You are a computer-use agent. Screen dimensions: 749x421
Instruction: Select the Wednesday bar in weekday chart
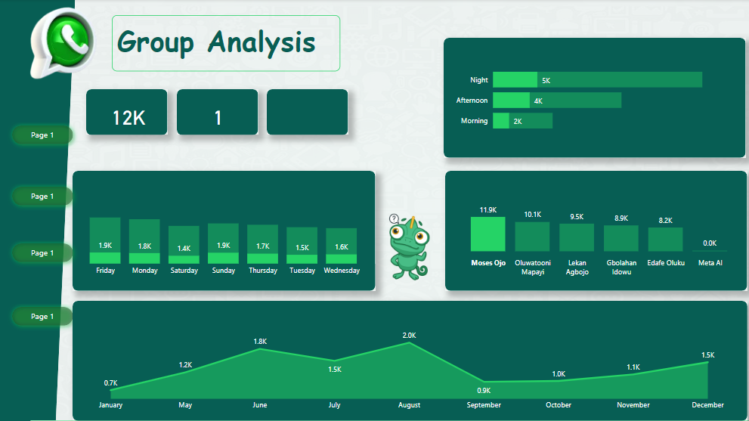point(341,246)
